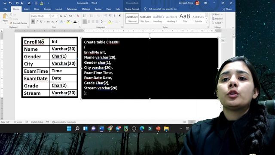Increase paragraph indent
The image size is (275, 155).
pyautogui.click(x=110, y=16)
